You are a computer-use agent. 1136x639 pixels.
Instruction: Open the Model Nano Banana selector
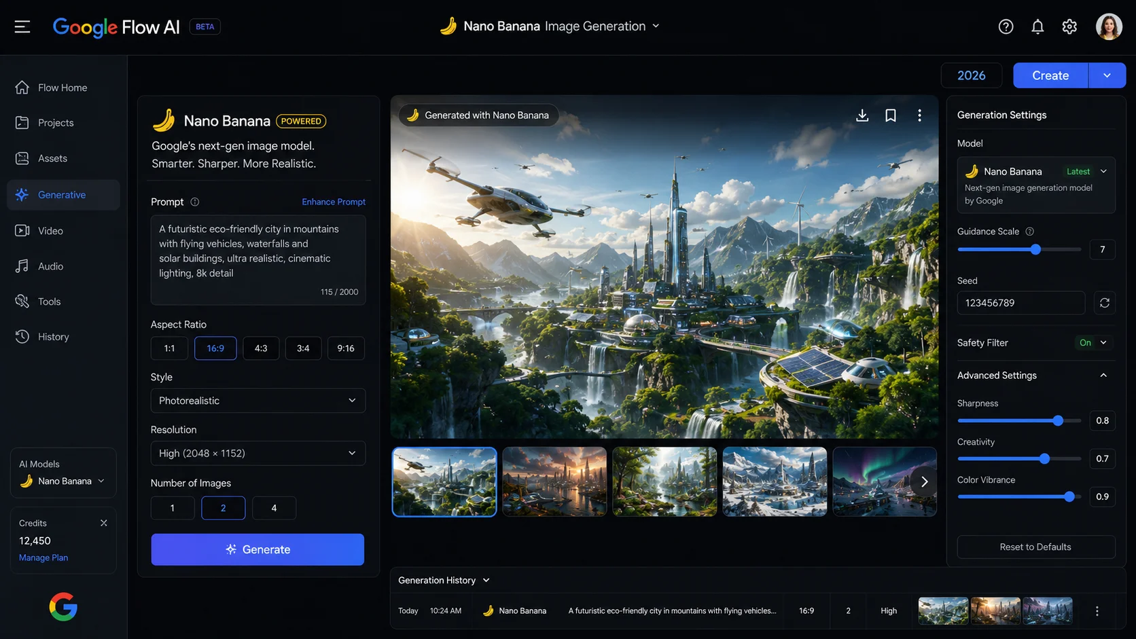coord(1036,185)
